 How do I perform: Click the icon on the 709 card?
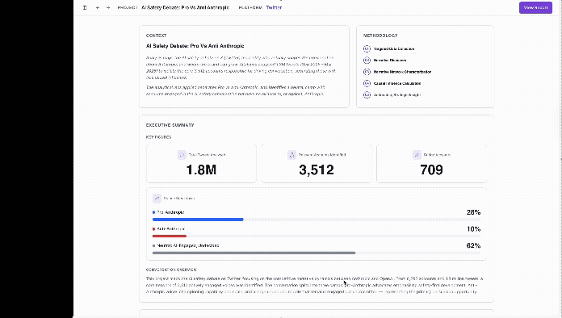click(x=417, y=155)
